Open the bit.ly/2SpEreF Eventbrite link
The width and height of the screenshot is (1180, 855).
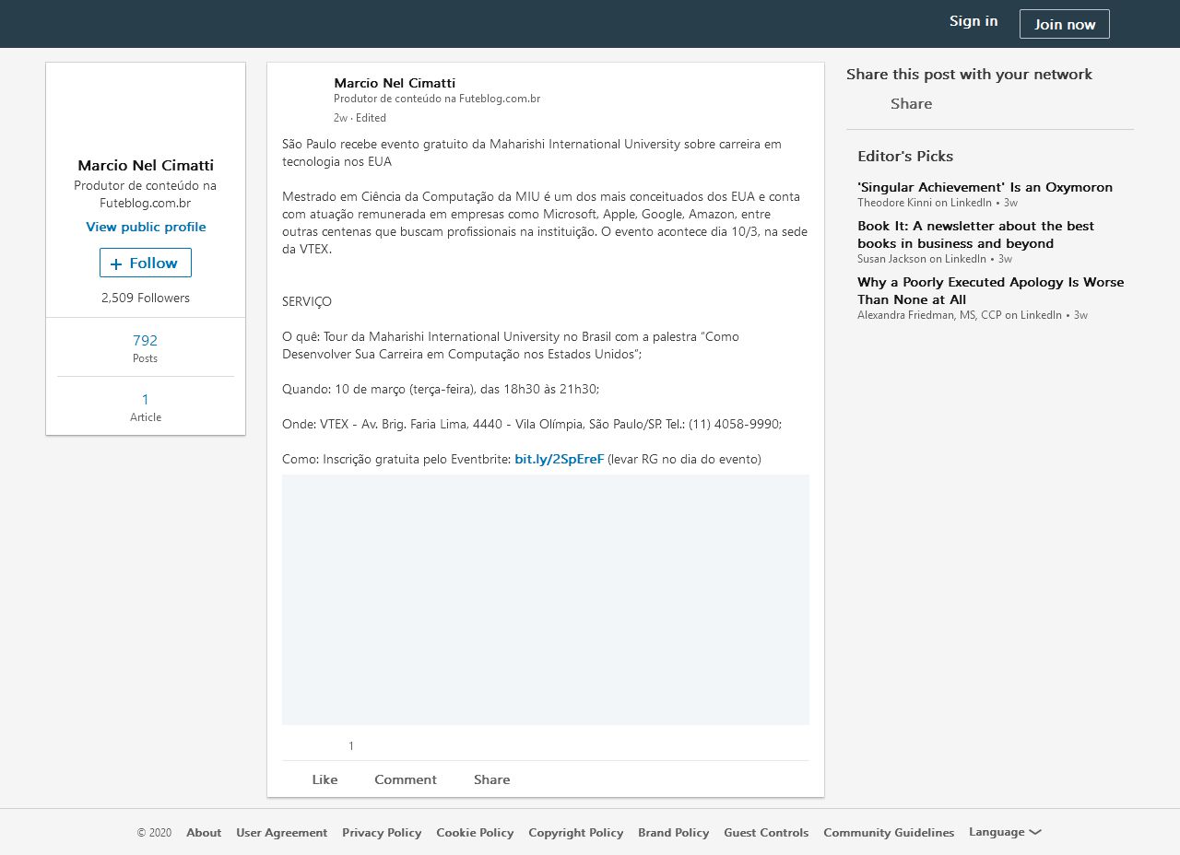(x=559, y=459)
